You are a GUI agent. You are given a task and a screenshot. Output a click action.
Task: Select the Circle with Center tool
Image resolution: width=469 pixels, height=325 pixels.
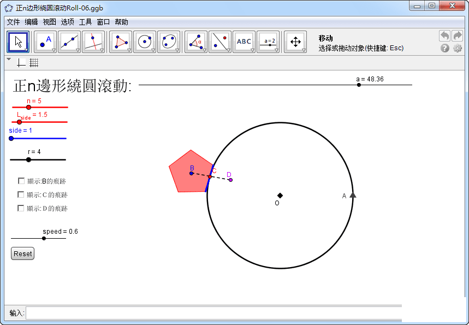click(145, 42)
